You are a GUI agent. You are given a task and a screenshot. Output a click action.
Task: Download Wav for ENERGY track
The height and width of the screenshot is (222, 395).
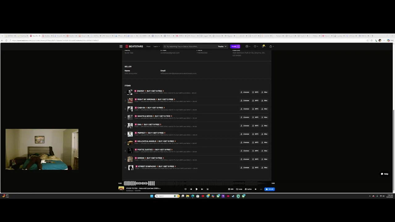click(264, 92)
